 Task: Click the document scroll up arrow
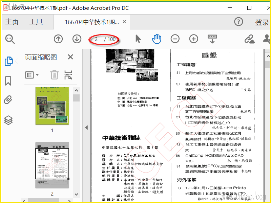pyautogui.click(x=268, y=56)
